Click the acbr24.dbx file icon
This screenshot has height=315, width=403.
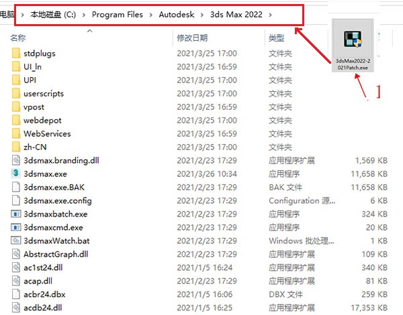tap(17, 294)
